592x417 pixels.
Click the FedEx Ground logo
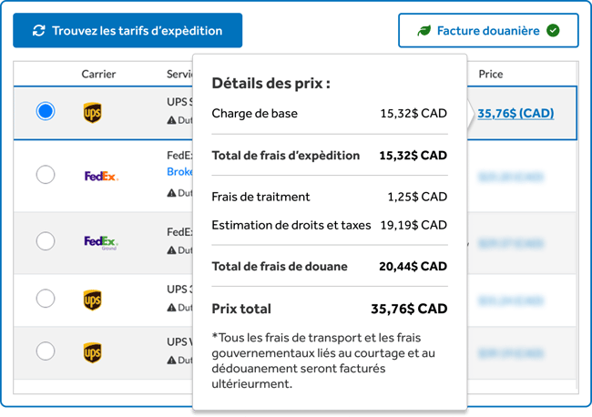[101, 242]
